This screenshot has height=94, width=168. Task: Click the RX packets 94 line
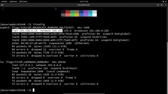[x=39, y=46]
